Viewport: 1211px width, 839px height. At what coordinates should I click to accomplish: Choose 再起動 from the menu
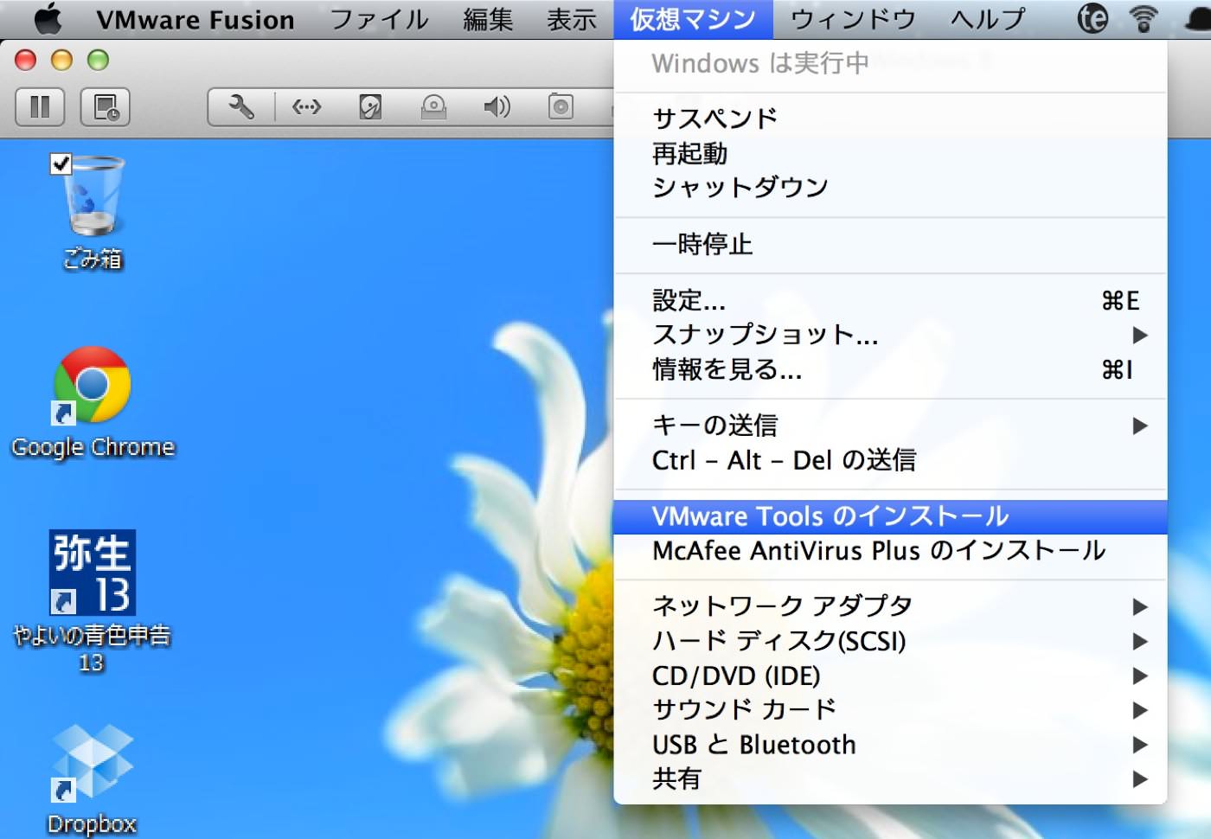[890, 153]
